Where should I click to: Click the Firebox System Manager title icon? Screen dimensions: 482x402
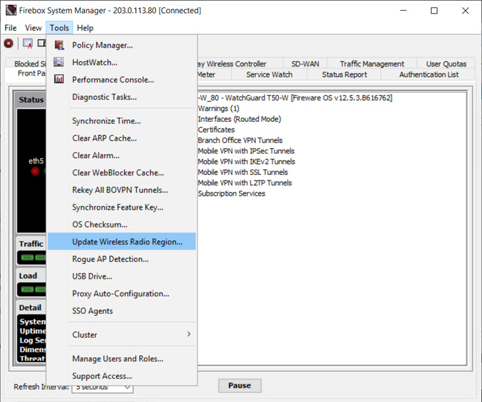point(10,11)
